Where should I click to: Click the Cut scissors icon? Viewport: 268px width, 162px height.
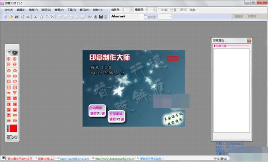[35, 17]
